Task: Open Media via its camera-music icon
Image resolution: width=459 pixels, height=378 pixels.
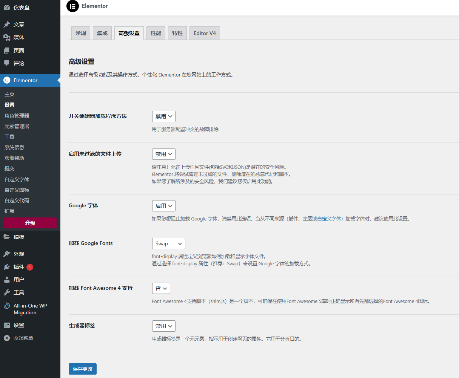Action: tap(7, 37)
